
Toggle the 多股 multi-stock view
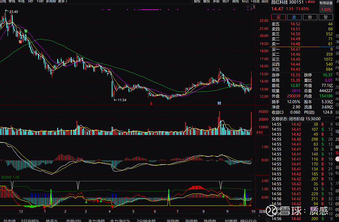tap(216, 1)
